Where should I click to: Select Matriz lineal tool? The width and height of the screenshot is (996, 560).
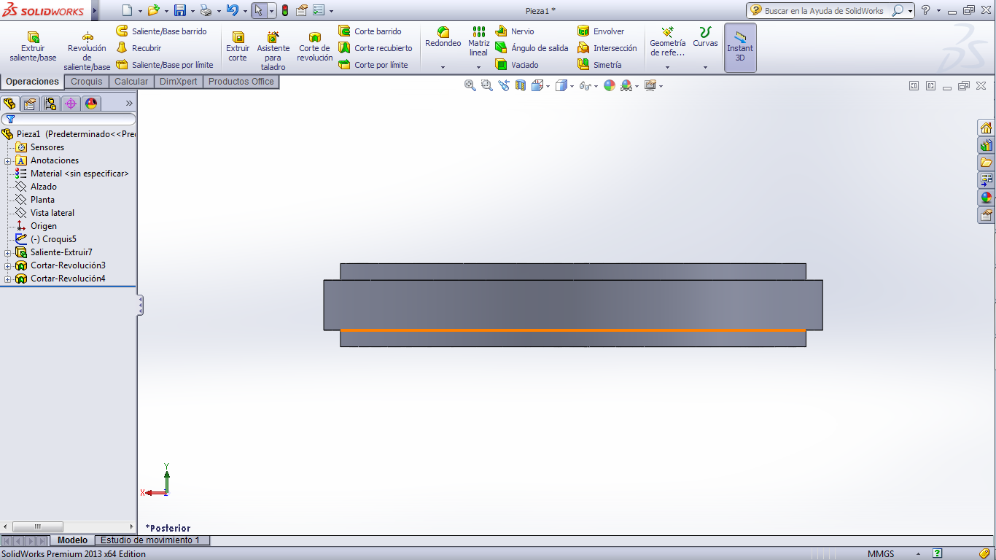coord(478,42)
